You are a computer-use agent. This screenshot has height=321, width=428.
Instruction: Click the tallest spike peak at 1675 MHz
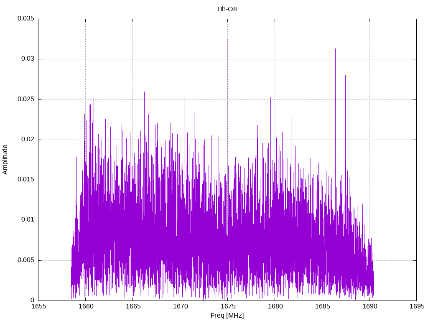pos(227,40)
